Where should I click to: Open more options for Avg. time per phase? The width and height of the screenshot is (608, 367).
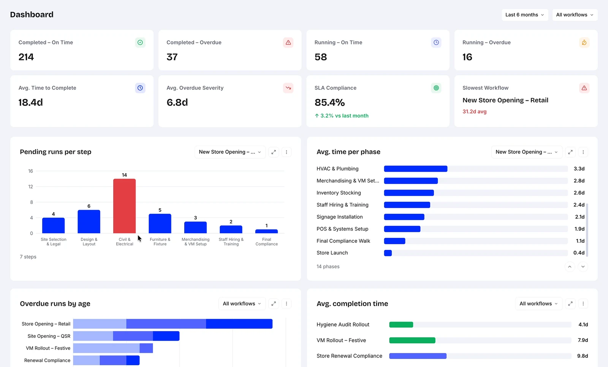click(583, 152)
